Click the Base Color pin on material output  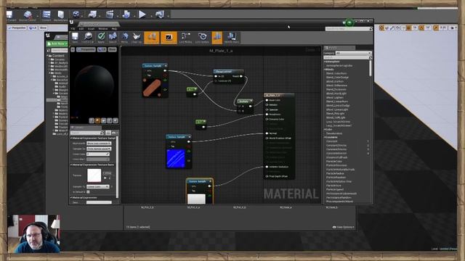[267, 100]
